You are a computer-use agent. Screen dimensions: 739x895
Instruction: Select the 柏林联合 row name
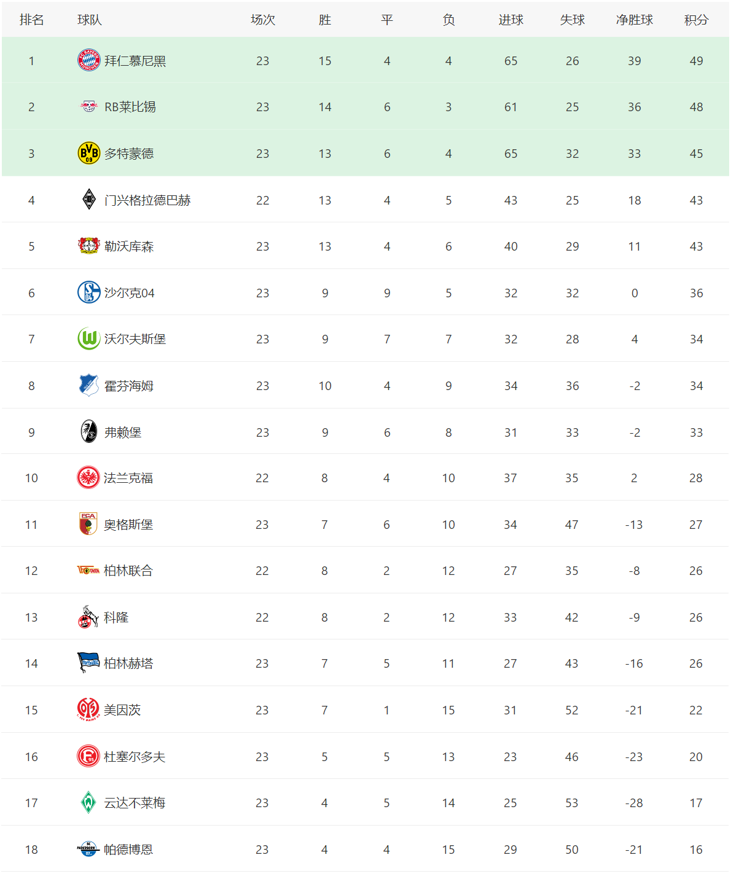click(128, 571)
